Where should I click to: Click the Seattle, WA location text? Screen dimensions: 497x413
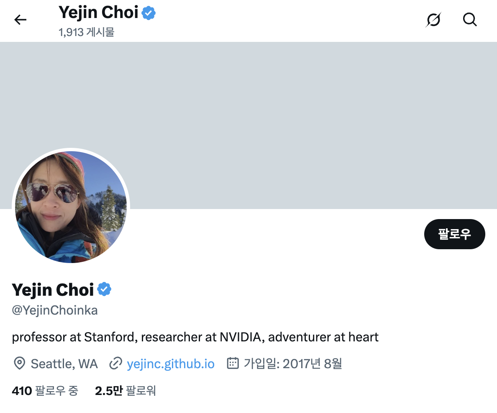(x=64, y=364)
